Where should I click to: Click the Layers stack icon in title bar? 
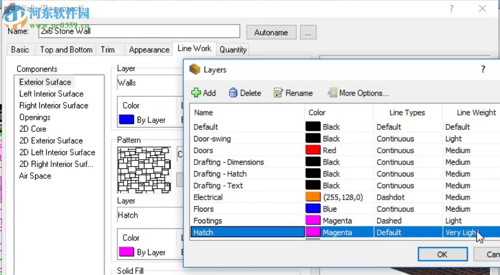pos(195,69)
